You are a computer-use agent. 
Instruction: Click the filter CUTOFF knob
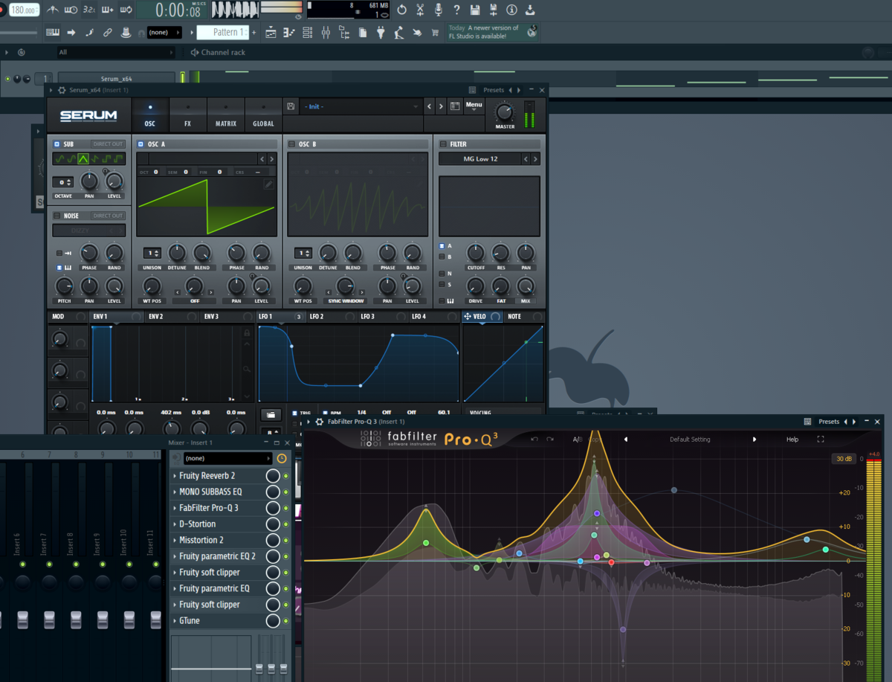click(x=476, y=253)
